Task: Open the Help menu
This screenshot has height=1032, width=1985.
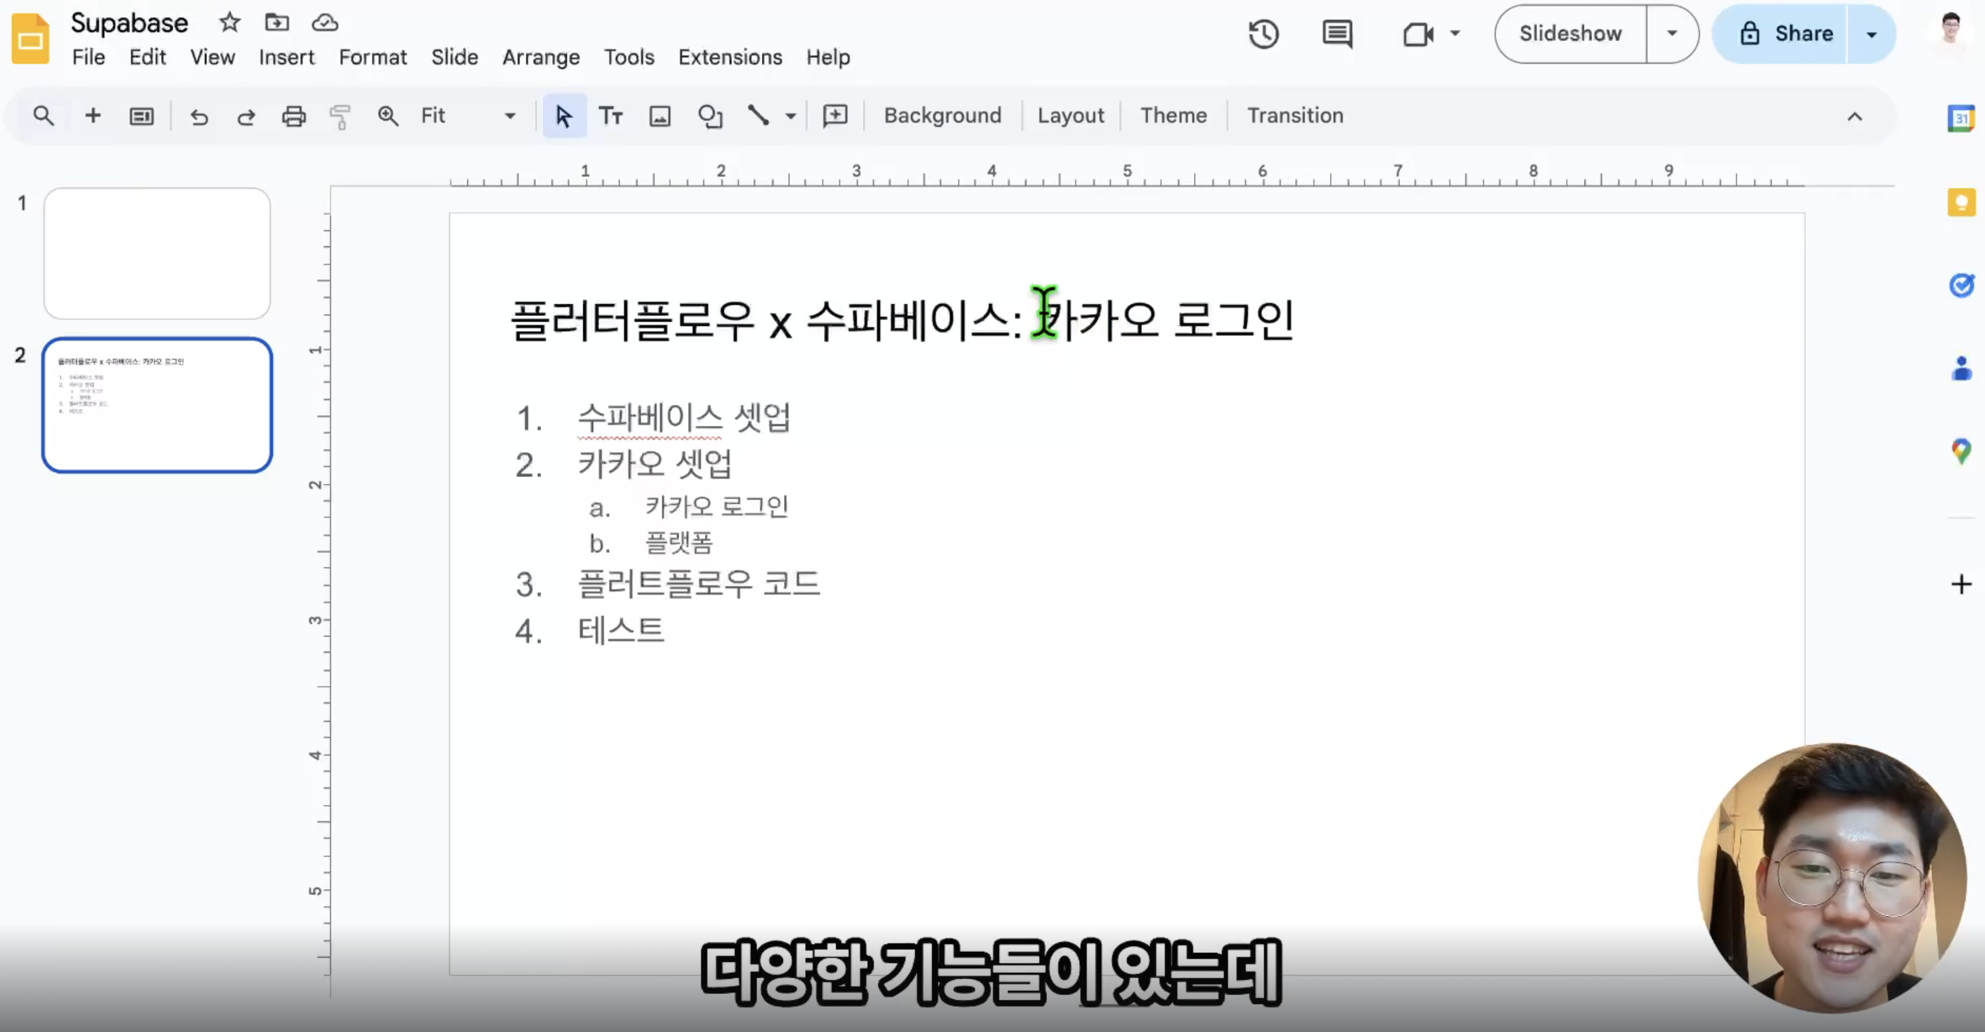Action: [x=829, y=57]
